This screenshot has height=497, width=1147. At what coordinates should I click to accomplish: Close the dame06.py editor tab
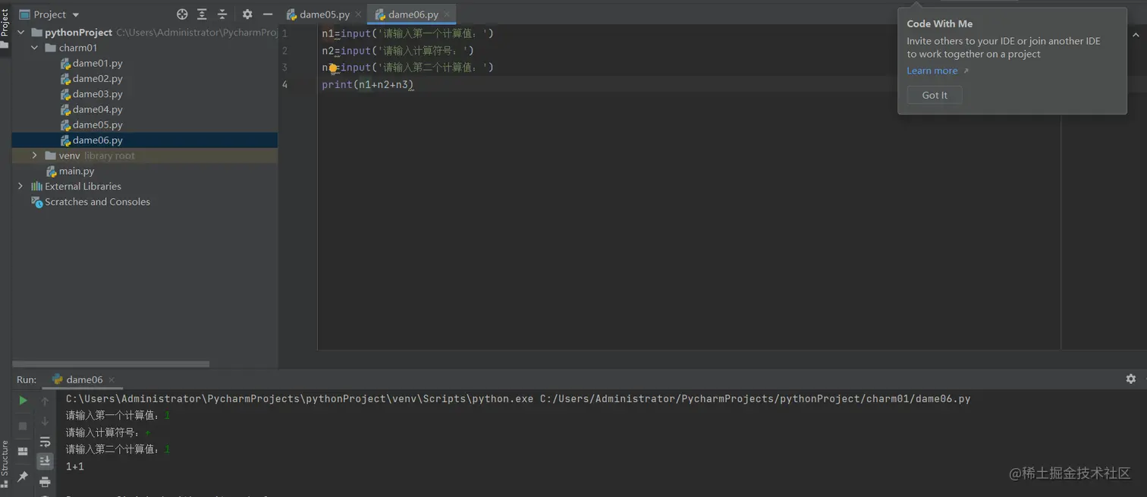[448, 14]
